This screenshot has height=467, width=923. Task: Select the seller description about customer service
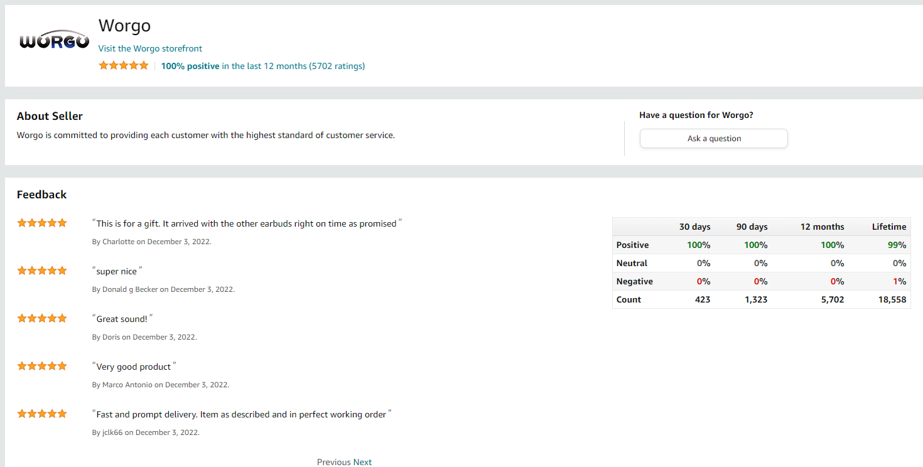206,135
